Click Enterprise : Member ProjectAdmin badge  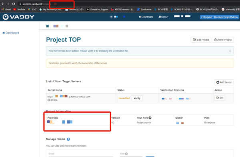219,17
